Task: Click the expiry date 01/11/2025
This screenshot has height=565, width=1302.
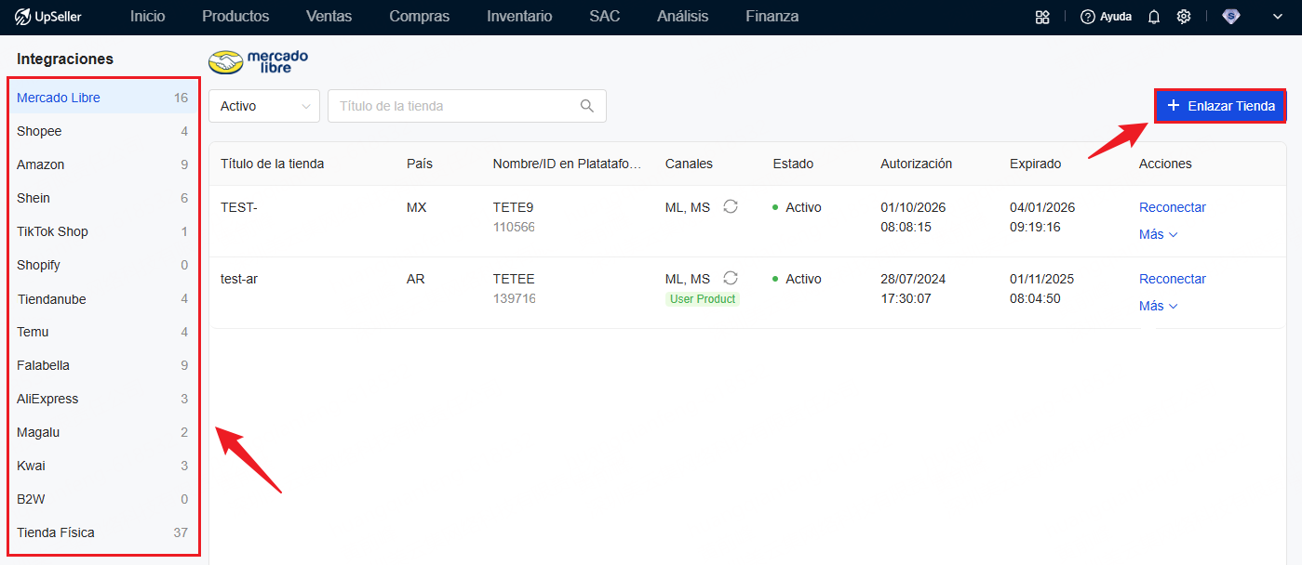Action: (x=1042, y=279)
